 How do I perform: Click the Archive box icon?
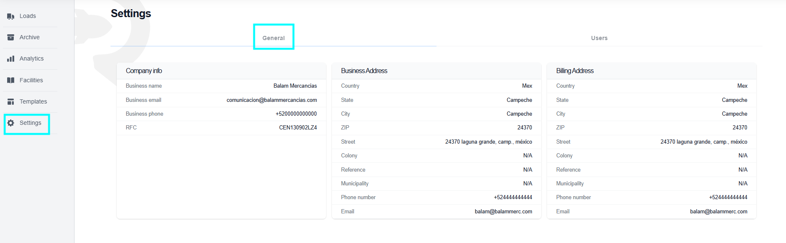tap(11, 38)
